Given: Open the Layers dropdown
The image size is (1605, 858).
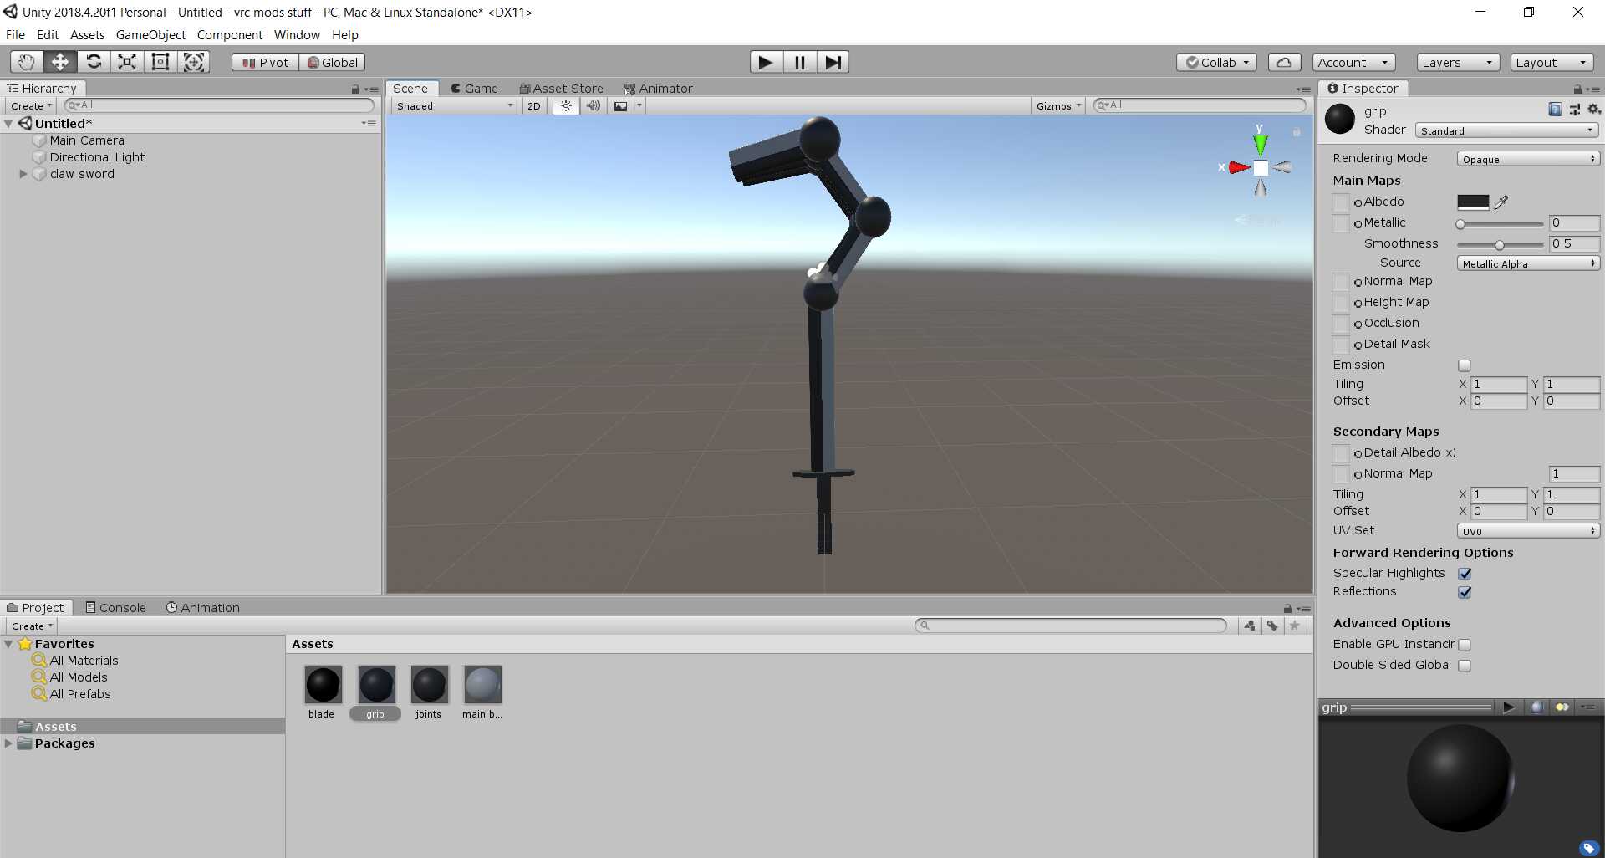Looking at the screenshot, I should click(1456, 63).
